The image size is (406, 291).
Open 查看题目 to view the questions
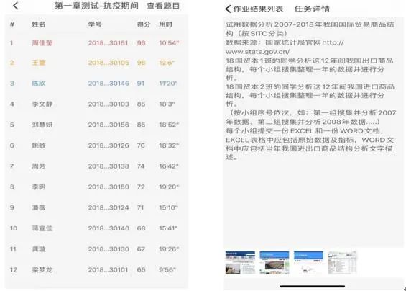click(x=163, y=6)
